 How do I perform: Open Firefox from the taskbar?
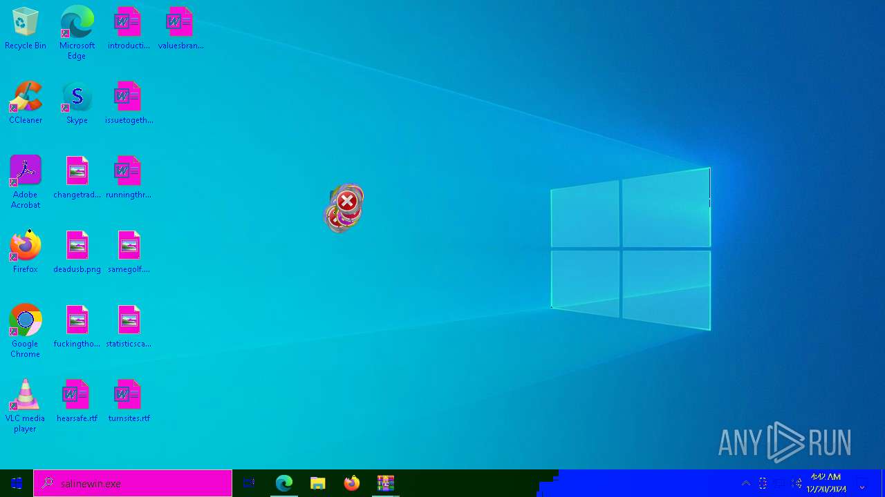tap(352, 483)
